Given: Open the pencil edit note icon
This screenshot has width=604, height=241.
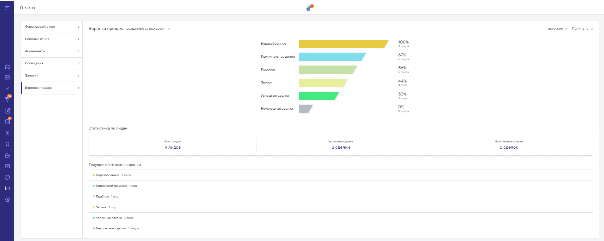Looking at the screenshot, I should [x=7, y=111].
